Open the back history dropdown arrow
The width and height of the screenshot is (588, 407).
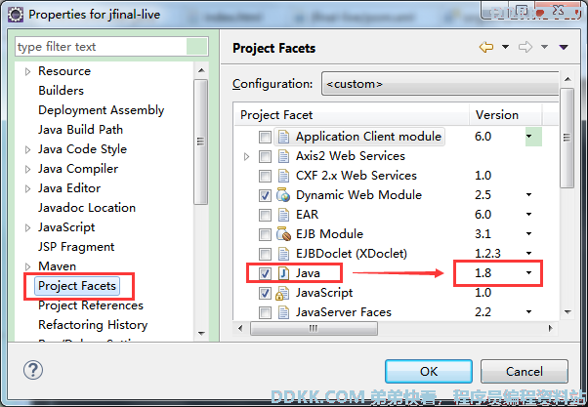(506, 47)
